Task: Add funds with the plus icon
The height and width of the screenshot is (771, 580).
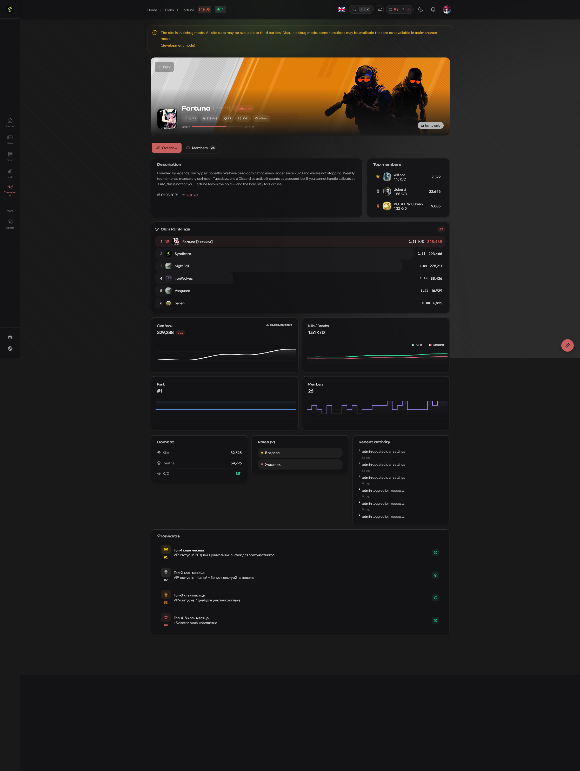Action: point(408,9)
